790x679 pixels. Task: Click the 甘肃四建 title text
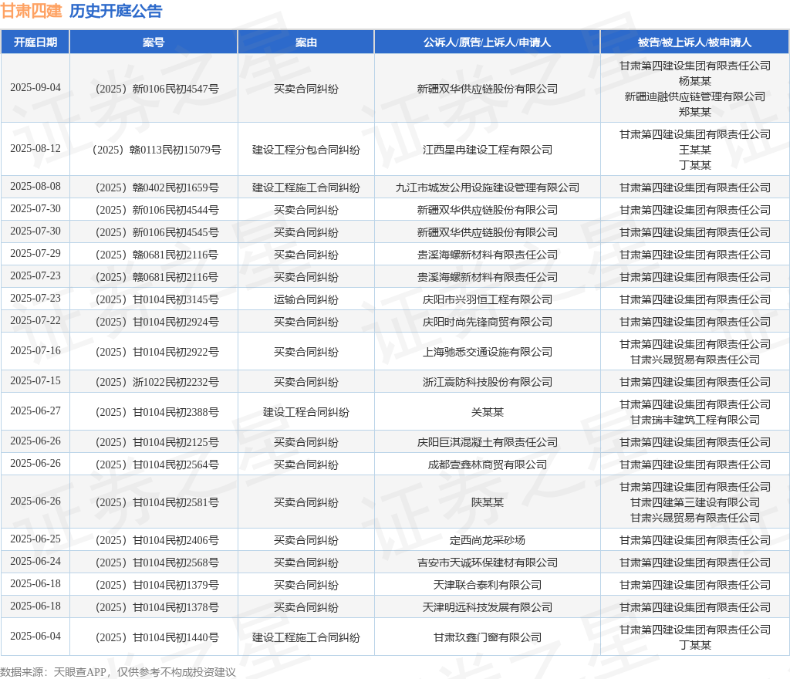(31, 11)
